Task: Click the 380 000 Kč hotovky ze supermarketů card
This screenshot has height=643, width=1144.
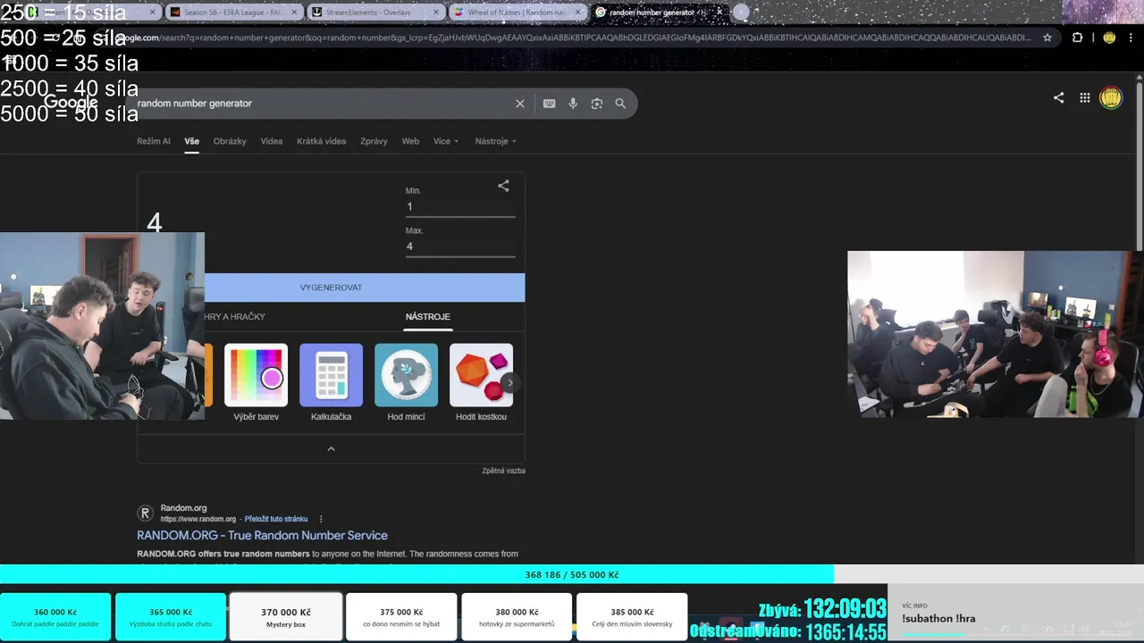Action: [x=517, y=617]
